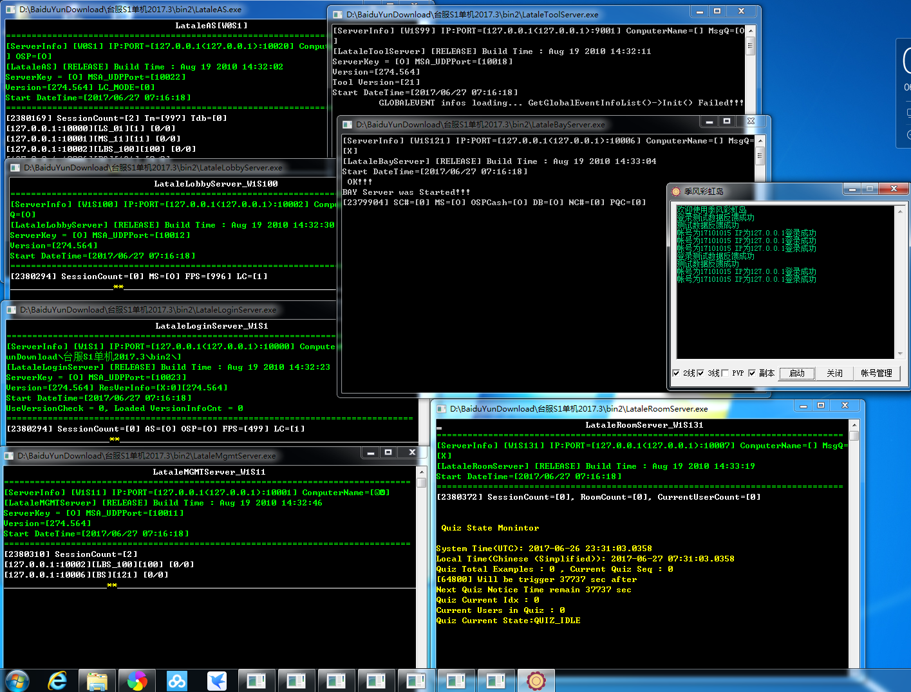The width and height of the screenshot is (911, 692).
Task: Click 'UseVersionCheck = 0' line in LoginServer
Action: pyautogui.click(x=124, y=408)
